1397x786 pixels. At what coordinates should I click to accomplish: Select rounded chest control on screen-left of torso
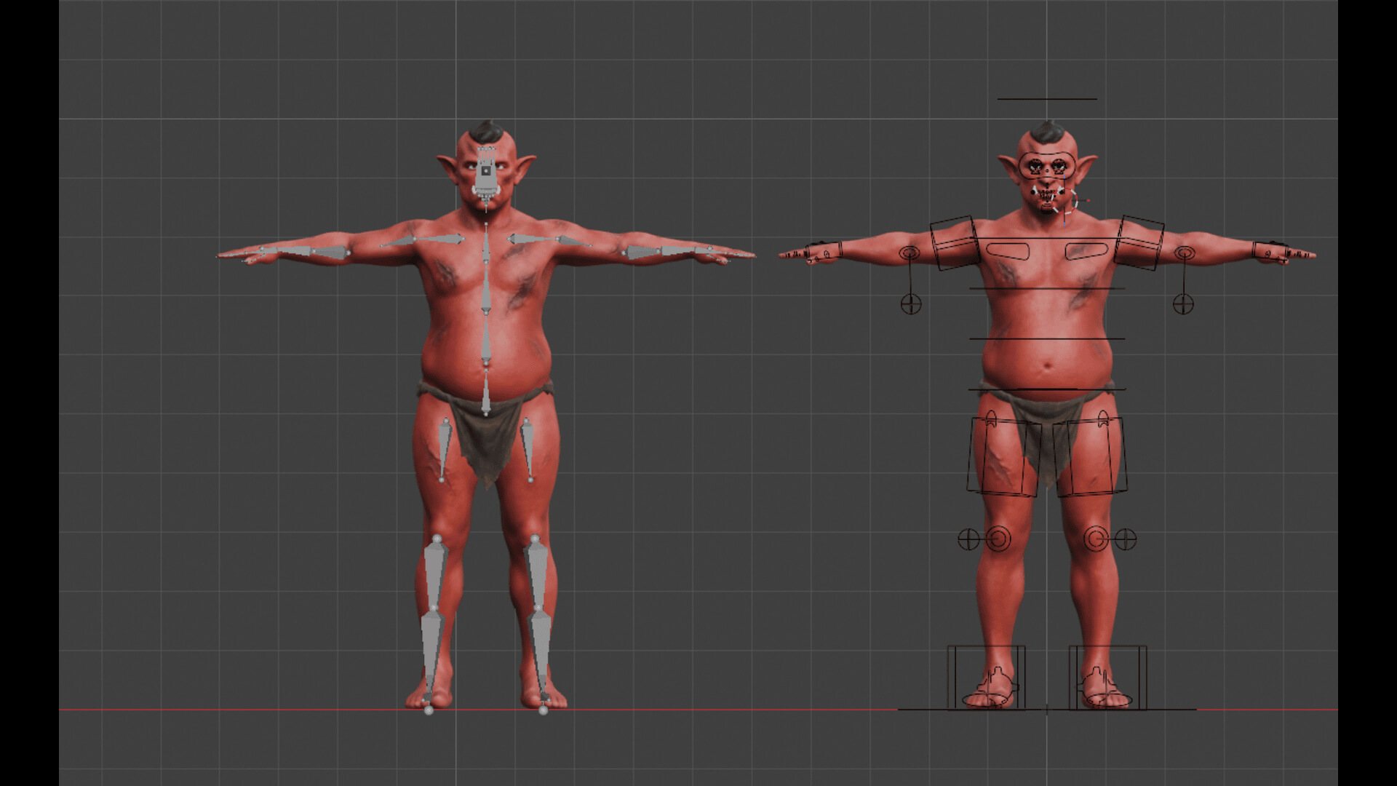[x=1007, y=252]
